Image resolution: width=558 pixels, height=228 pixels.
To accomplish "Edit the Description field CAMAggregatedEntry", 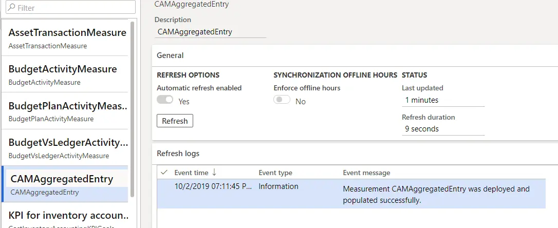I will tap(211, 32).
